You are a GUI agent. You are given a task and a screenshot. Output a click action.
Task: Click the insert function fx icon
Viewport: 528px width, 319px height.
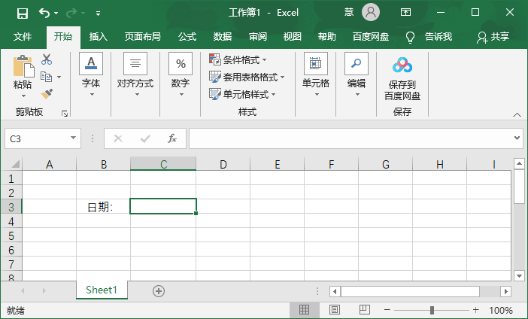[x=172, y=138]
